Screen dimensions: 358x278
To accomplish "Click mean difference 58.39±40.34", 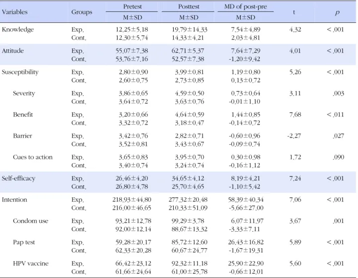I will click(246, 199).
